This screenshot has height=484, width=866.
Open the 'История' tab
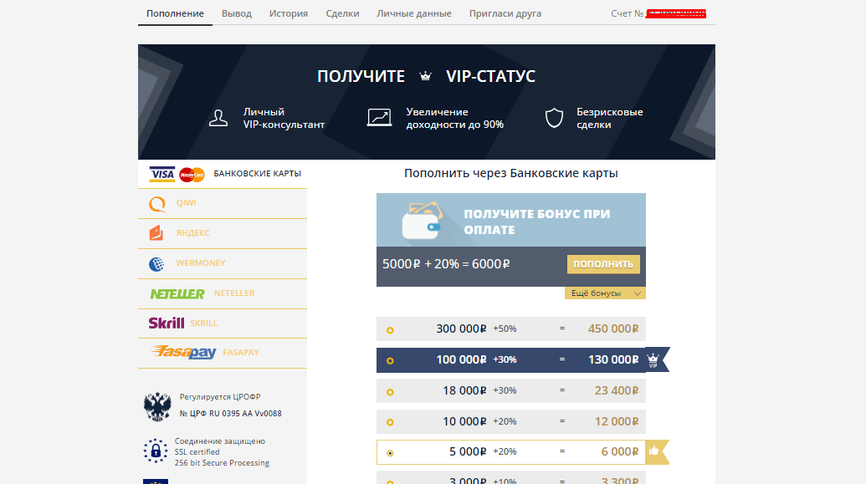coord(289,13)
